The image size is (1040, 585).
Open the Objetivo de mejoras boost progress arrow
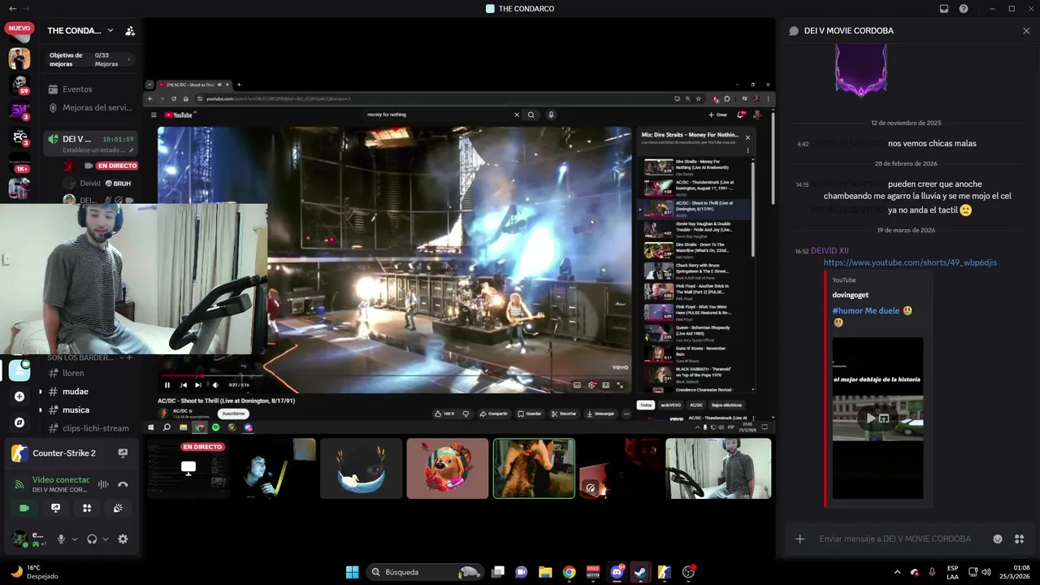[x=128, y=59]
